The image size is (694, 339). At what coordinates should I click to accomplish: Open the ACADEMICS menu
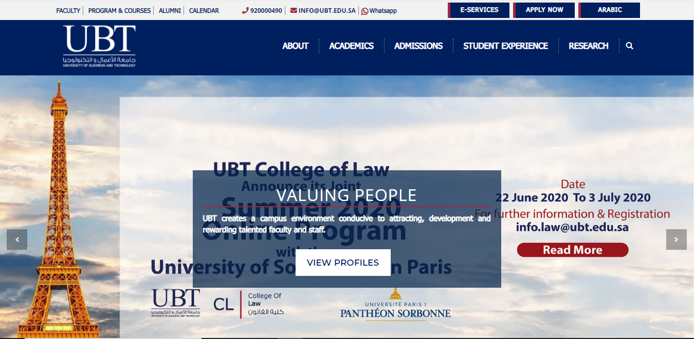tap(351, 46)
